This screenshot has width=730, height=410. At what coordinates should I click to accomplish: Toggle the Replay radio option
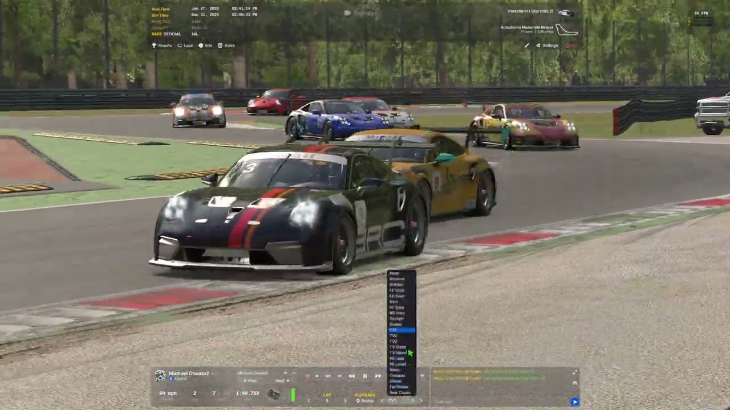click(x=364, y=400)
